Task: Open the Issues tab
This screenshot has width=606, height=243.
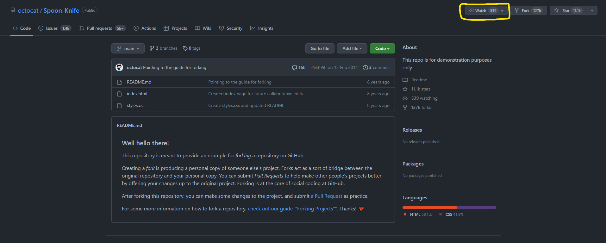Action: pos(55,28)
